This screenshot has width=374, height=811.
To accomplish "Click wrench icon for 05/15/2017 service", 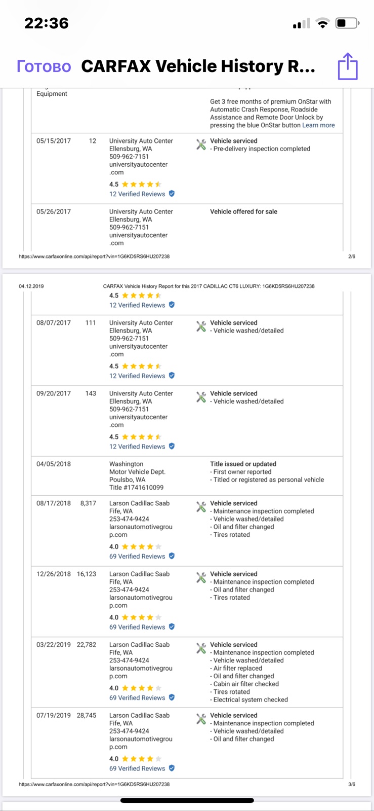I will click(x=201, y=144).
